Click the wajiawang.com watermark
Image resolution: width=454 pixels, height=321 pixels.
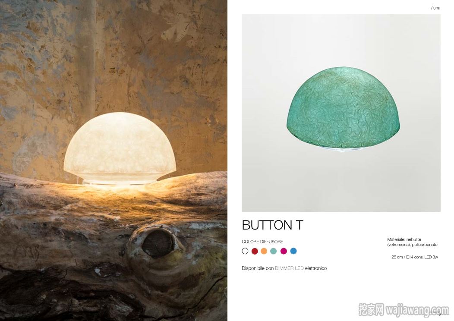coord(404,310)
